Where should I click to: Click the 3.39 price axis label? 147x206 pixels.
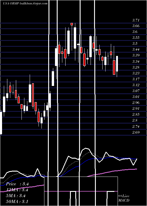(136, 55)
